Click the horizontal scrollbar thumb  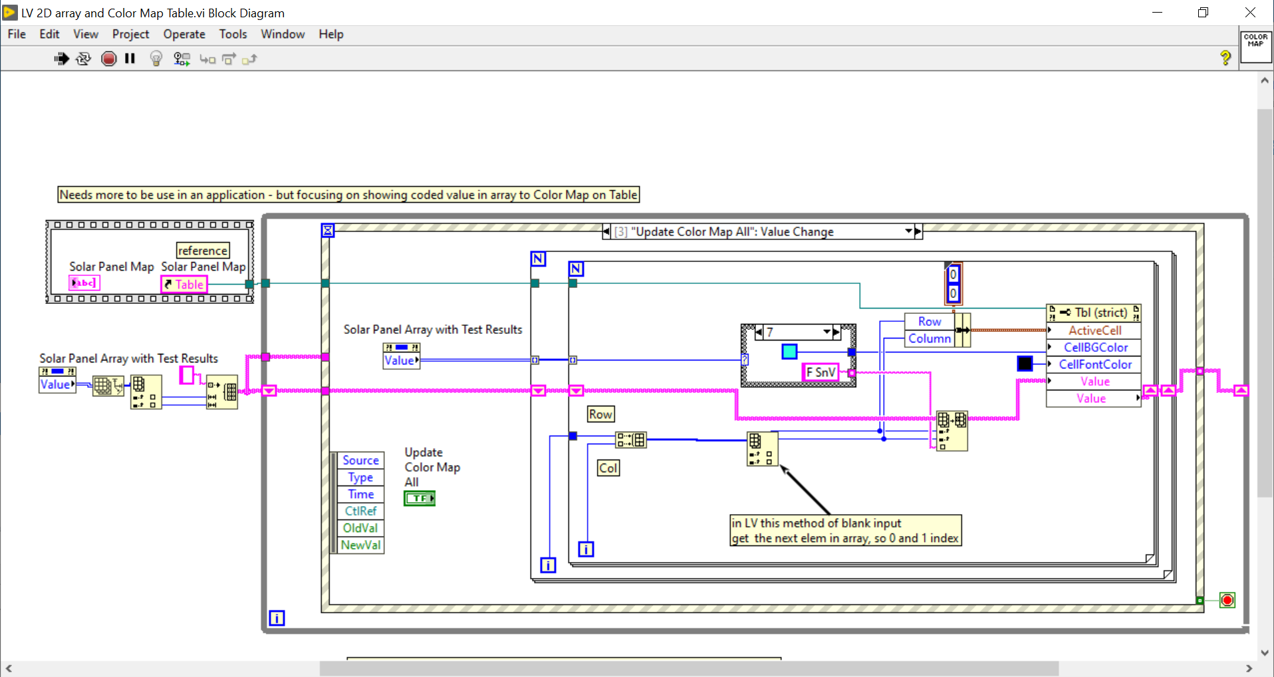coord(689,668)
